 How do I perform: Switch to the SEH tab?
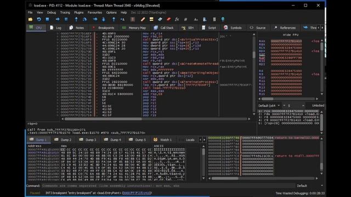[x=188, y=28]
